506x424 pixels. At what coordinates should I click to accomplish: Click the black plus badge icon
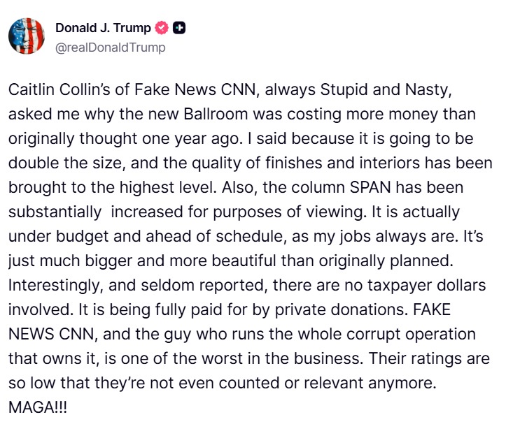(x=180, y=29)
